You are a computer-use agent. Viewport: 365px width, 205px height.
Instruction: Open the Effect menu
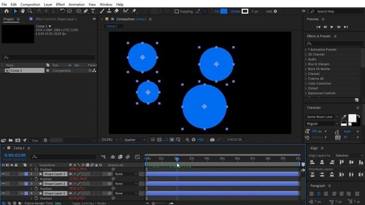(60, 5)
